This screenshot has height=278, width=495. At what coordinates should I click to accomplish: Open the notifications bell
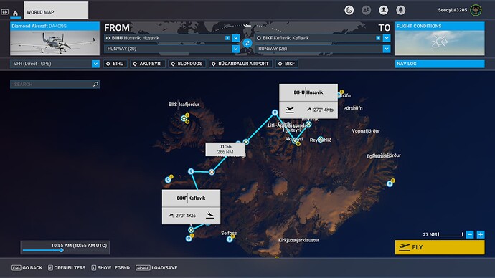(400, 10)
